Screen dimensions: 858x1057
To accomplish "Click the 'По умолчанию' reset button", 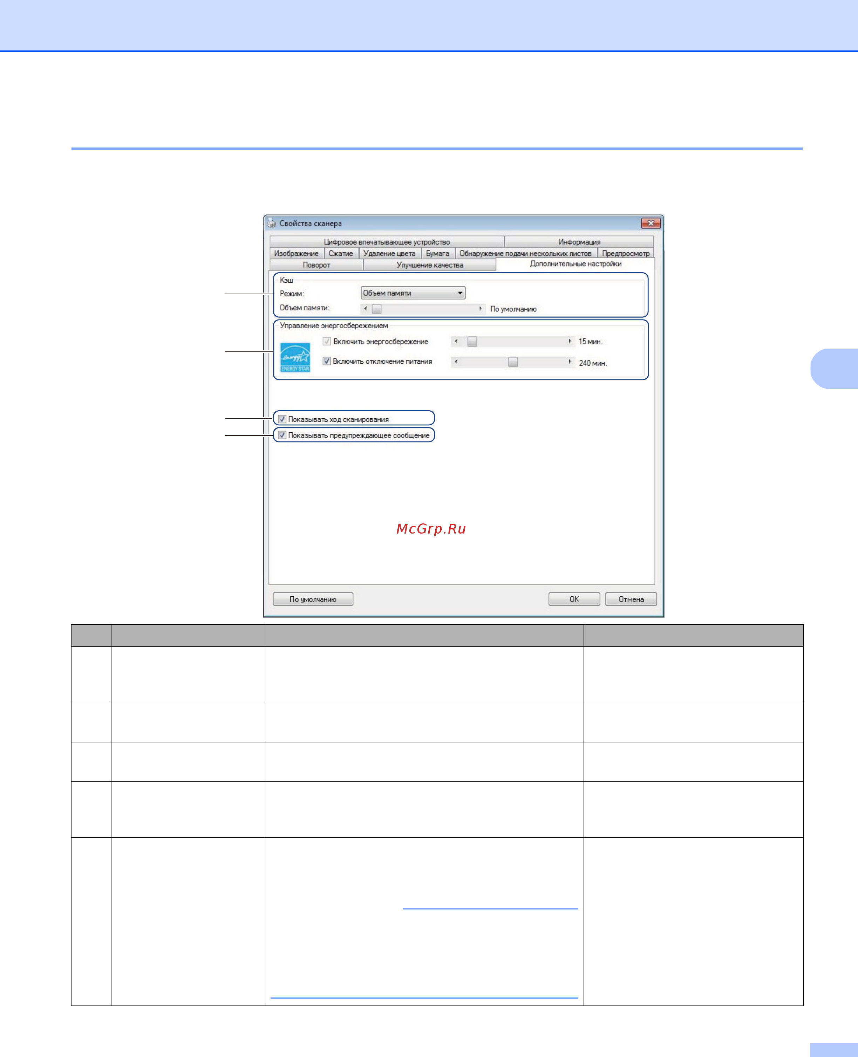I will pyautogui.click(x=313, y=599).
